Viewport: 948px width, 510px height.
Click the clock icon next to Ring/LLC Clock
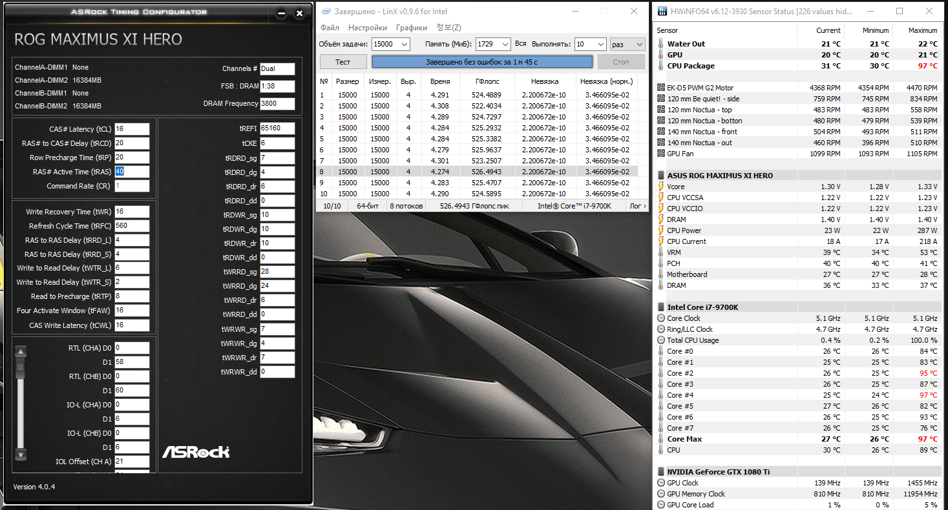pyautogui.click(x=660, y=329)
